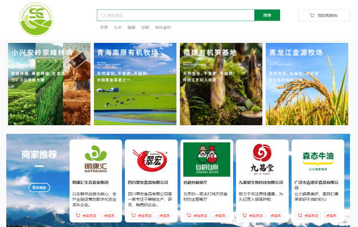This screenshot has height=227, width=358.
Task: Click description 致力于关注男性健康
Action: coord(261,197)
